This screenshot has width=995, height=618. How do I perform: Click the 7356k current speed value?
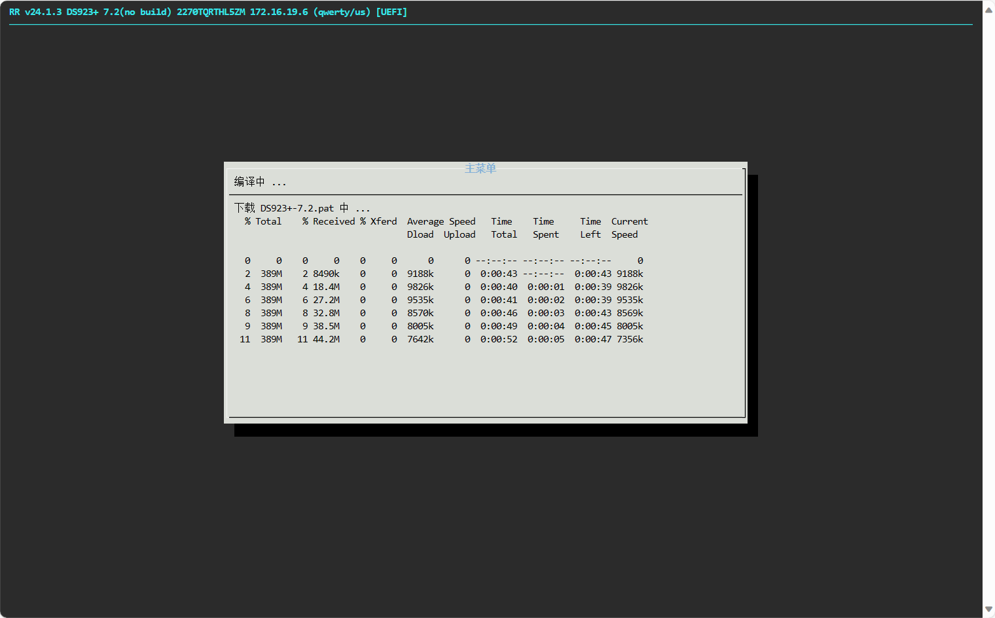coord(630,339)
